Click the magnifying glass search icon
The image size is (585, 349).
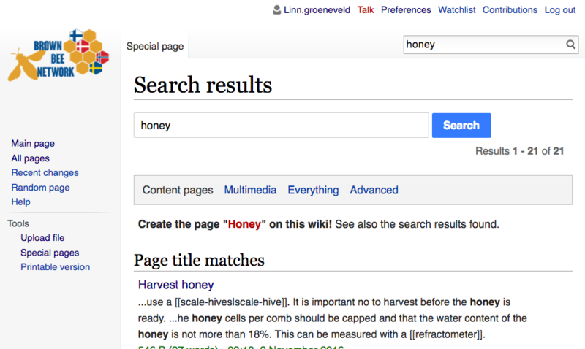[570, 45]
